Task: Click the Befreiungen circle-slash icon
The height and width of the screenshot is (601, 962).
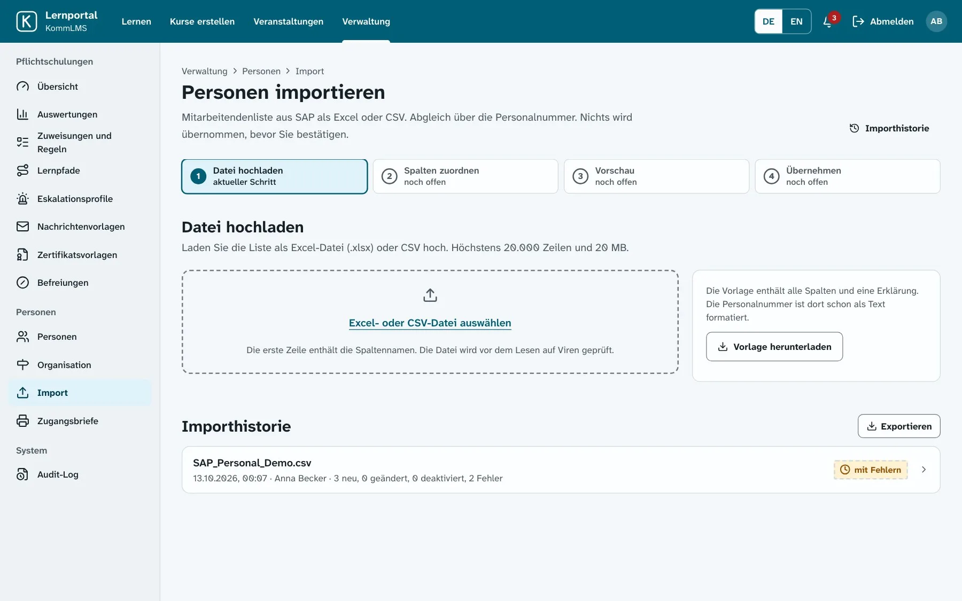Action: coord(22,283)
